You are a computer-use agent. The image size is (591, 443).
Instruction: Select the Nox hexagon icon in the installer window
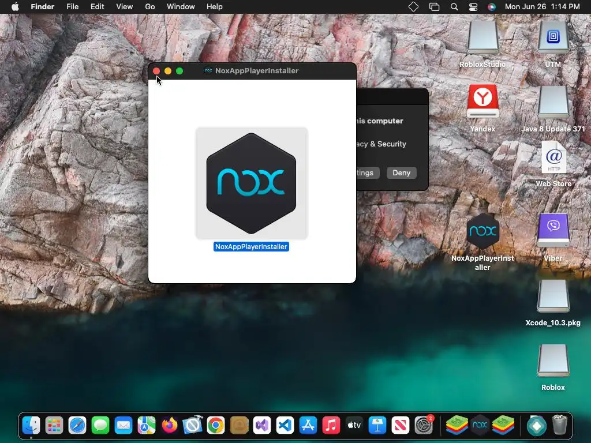pos(252,183)
